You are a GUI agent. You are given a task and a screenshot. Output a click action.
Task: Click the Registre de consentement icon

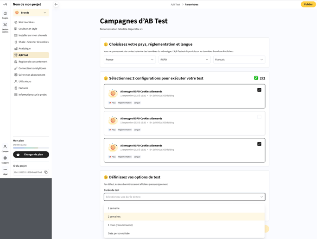16,62
